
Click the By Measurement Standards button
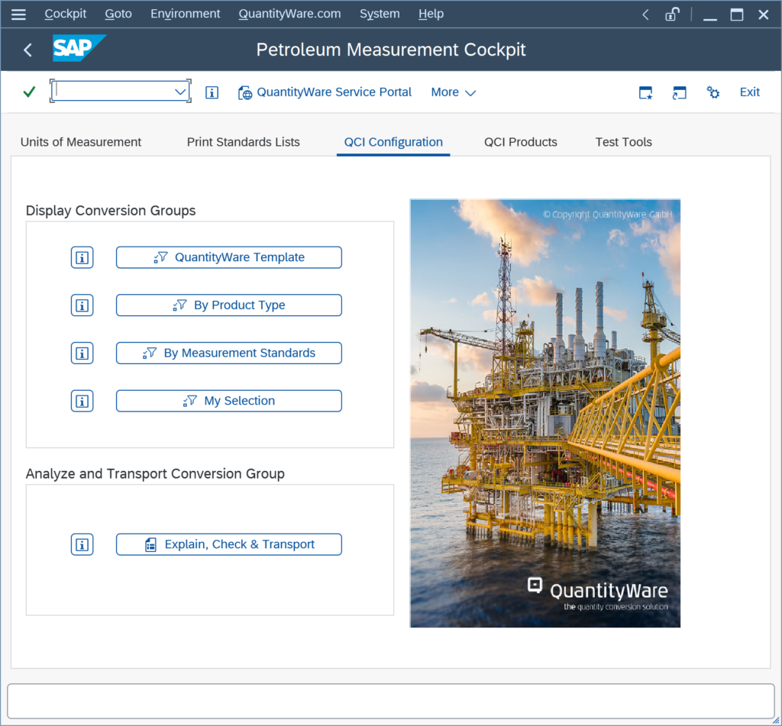[229, 353]
